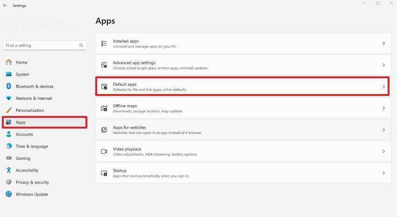
Task: Click the Default apps checkmark icon
Action: (104, 87)
